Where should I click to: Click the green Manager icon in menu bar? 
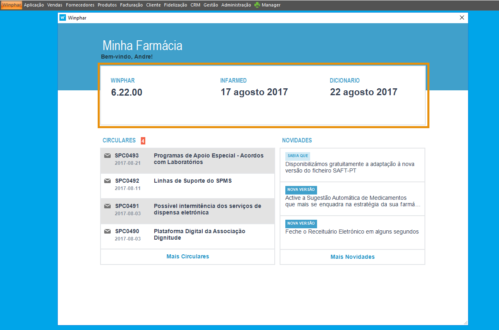point(257,5)
